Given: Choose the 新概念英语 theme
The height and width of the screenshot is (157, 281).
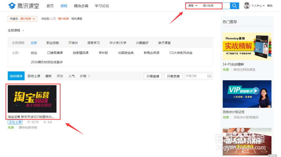Looking at the screenshot, I should point(151,53).
